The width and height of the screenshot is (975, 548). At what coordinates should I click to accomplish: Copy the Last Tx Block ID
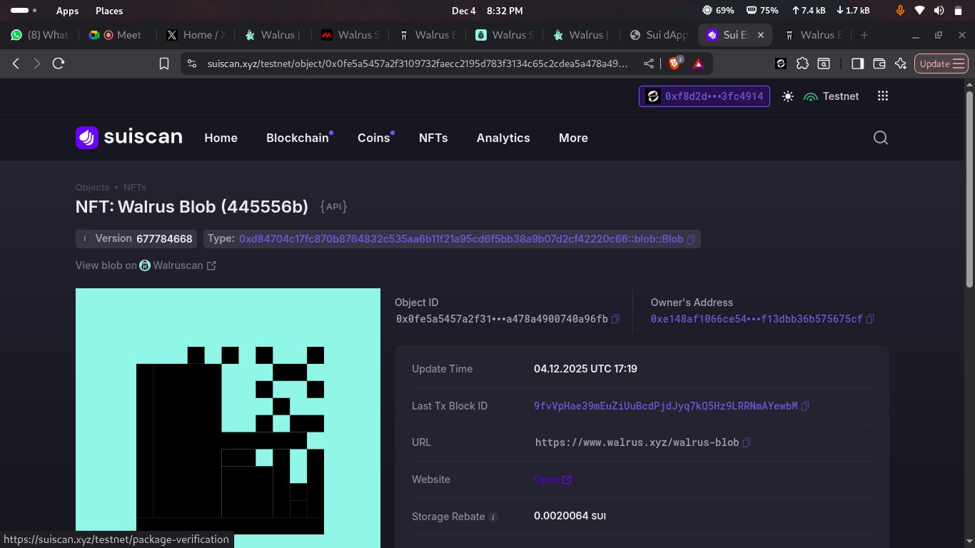point(805,406)
